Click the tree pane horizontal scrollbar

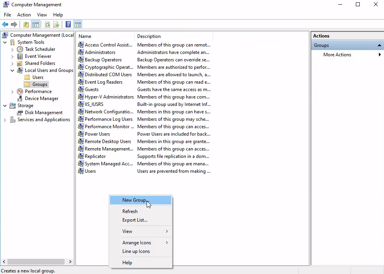pos(35,262)
